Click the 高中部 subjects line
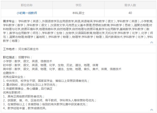157x113 pixels. [x=62, y=69]
